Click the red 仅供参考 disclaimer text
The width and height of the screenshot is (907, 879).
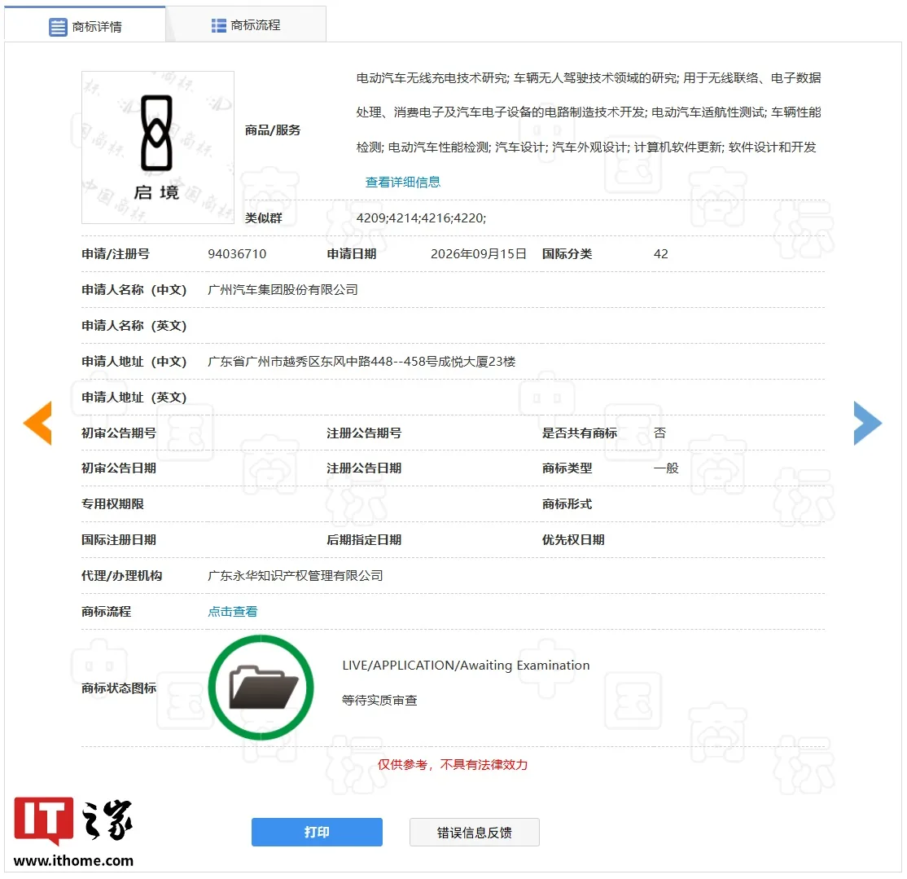click(453, 765)
